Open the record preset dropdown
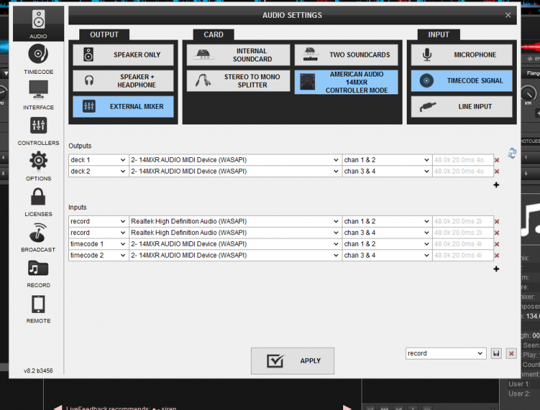540x410 pixels. coord(446,353)
